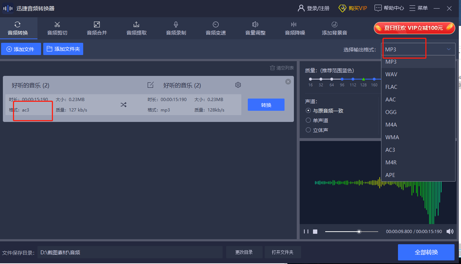
Task: Select the 与原音频一致 channel option
Action: click(325, 111)
